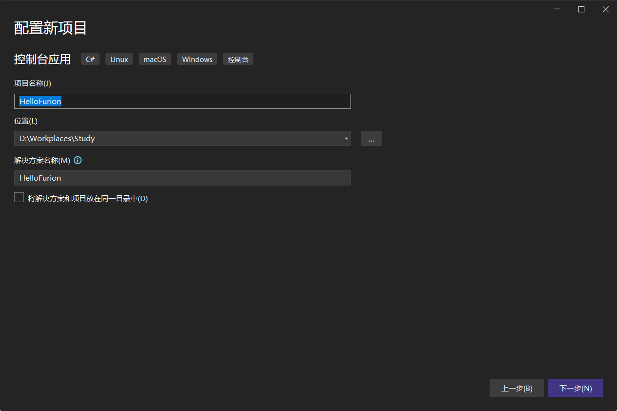
Task: Click the 解决方案名称(M) label text
Action: pyautogui.click(x=42, y=160)
